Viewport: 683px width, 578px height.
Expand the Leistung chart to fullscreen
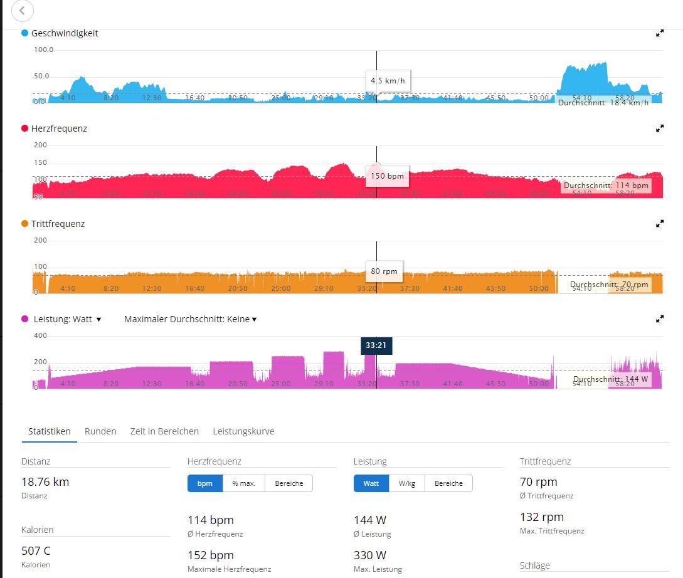(x=659, y=319)
